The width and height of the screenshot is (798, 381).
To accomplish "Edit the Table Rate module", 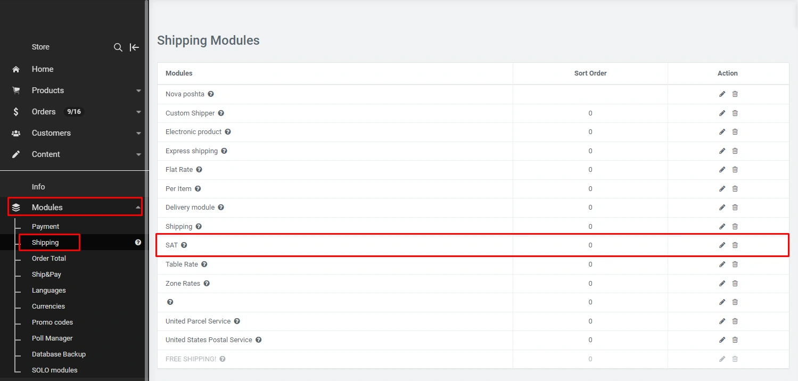I will (722, 264).
